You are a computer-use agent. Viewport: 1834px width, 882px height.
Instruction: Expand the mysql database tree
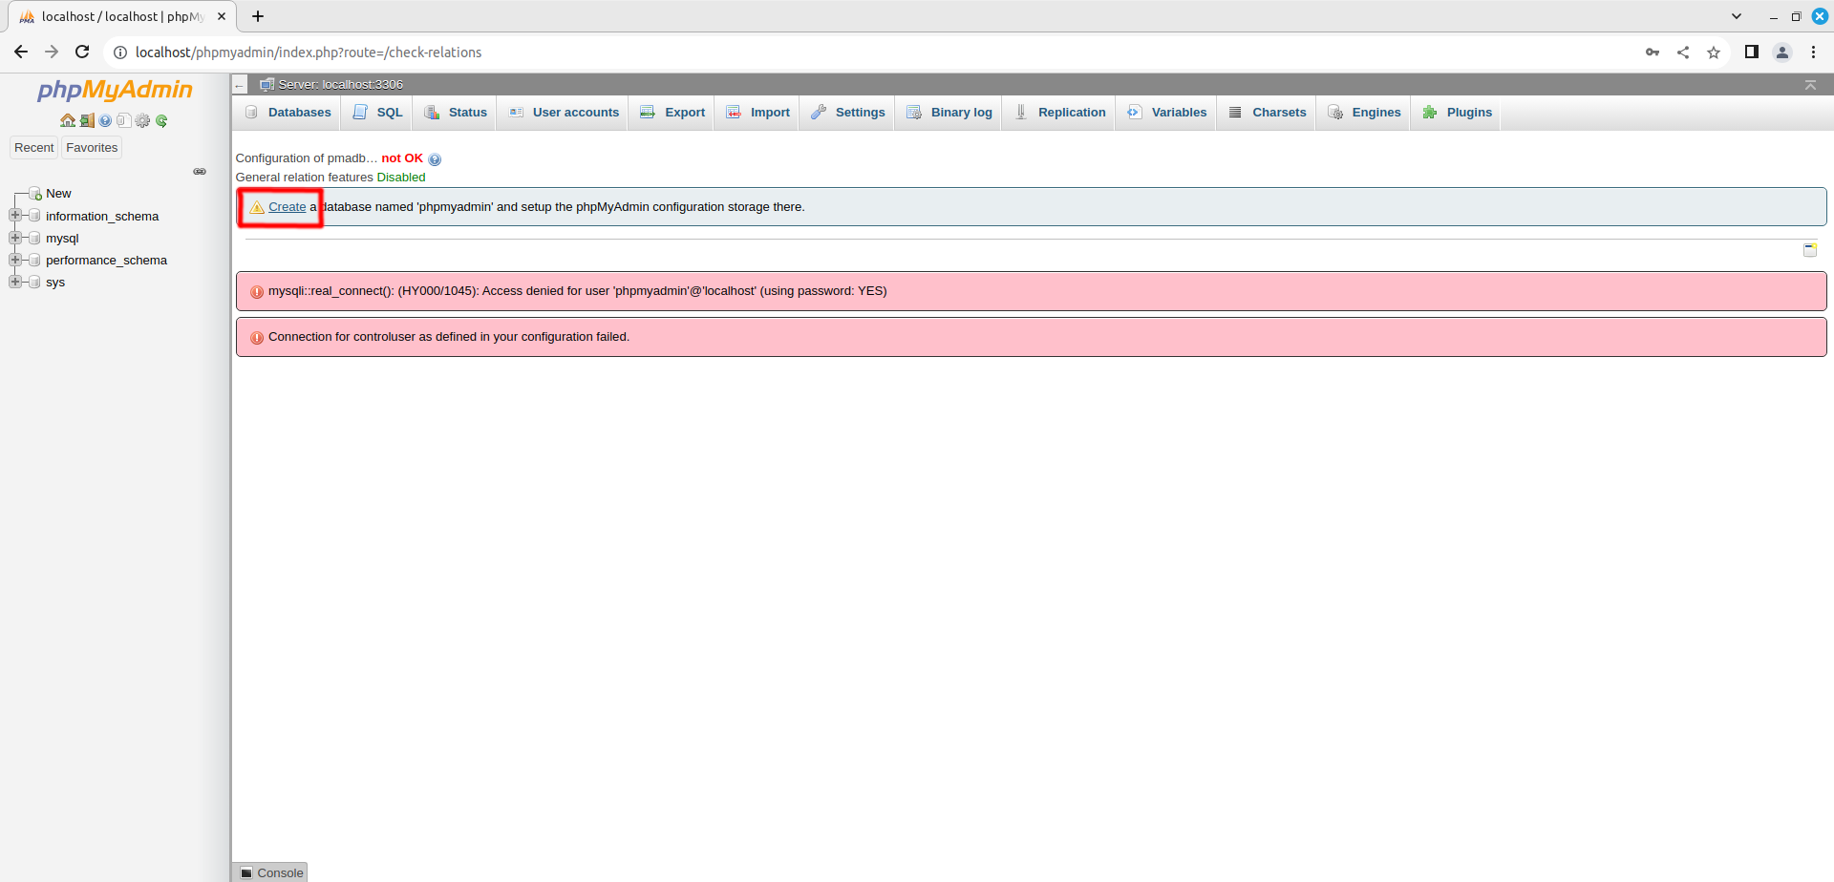(x=15, y=238)
